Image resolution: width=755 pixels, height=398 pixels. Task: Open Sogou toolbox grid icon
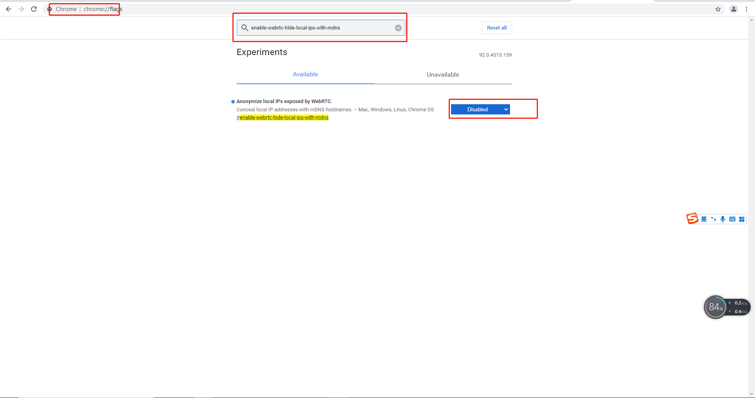click(742, 219)
